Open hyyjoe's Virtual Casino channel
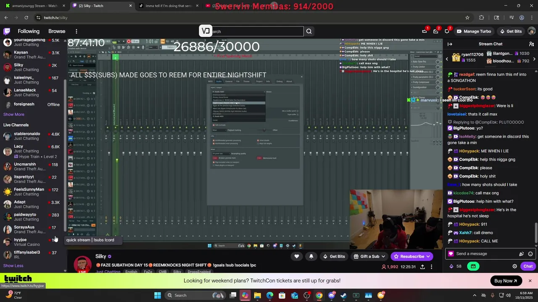This screenshot has height=302, width=538. pos(34,242)
